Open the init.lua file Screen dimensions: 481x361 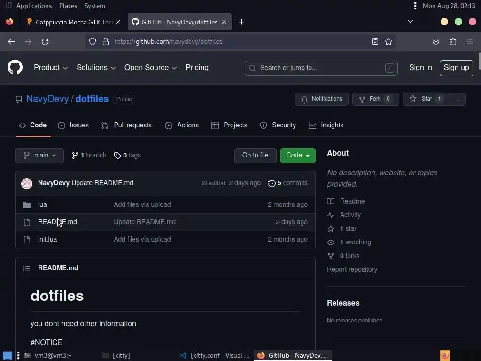coord(47,239)
